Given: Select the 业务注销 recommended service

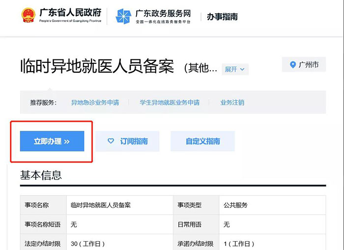Looking at the screenshot, I should 232,103.
